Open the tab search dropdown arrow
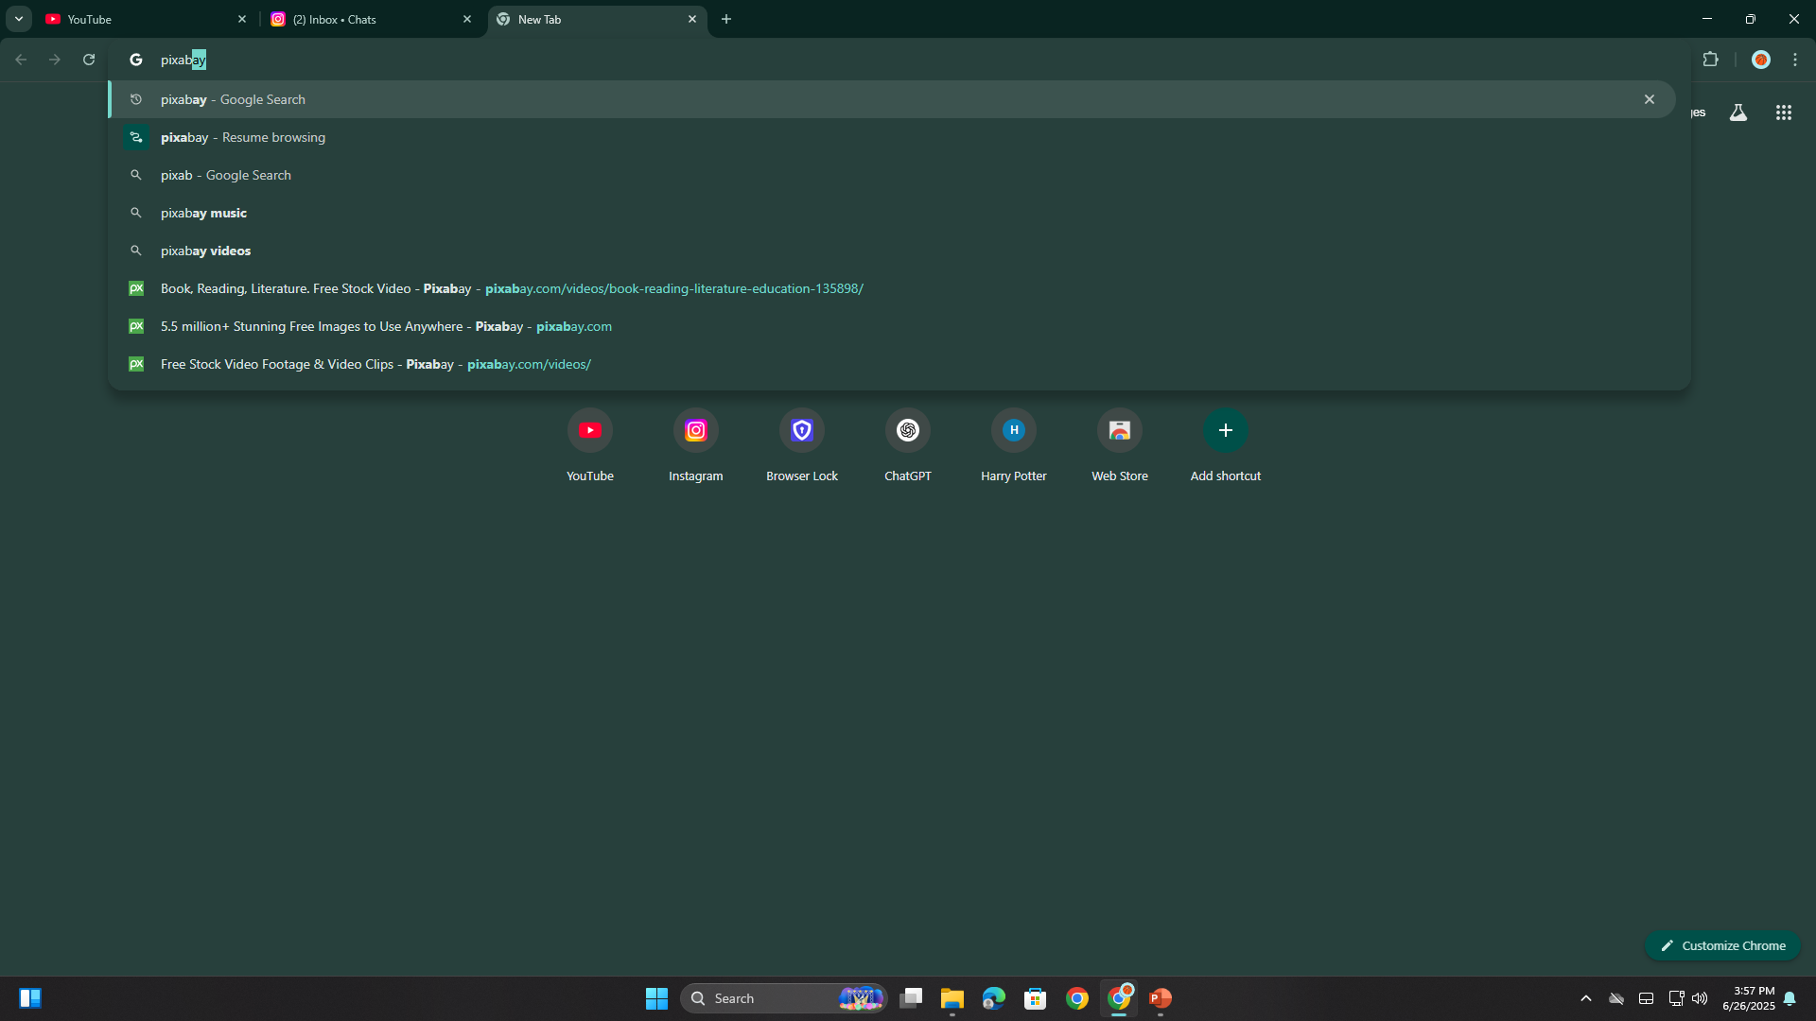 pyautogui.click(x=18, y=19)
